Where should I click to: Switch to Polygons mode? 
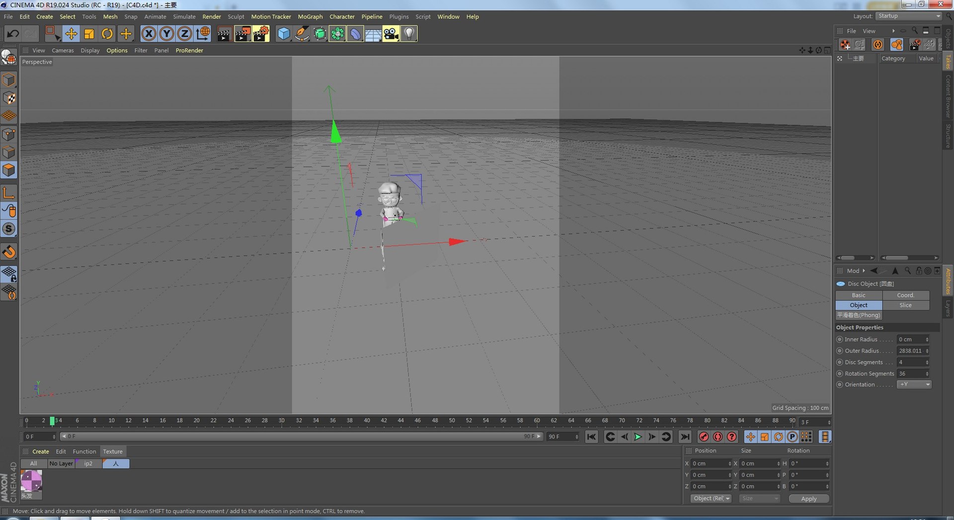9,170
